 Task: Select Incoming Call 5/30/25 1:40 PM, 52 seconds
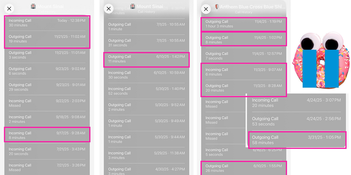147,91
